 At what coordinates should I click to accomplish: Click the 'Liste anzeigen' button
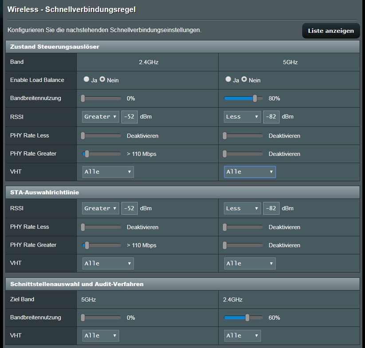coord(331,31)
